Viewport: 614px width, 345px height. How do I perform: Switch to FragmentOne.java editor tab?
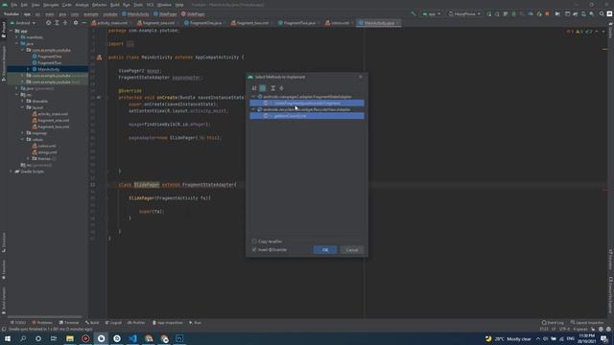(205, 23)
